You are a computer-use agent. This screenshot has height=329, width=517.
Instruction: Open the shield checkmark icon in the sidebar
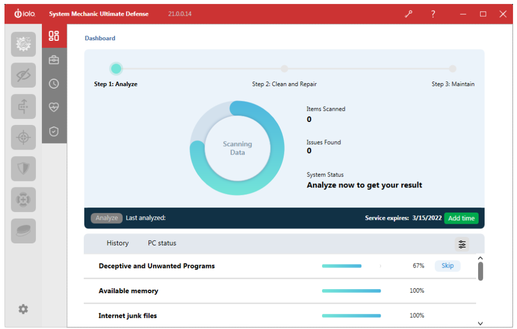pos(54,131)
